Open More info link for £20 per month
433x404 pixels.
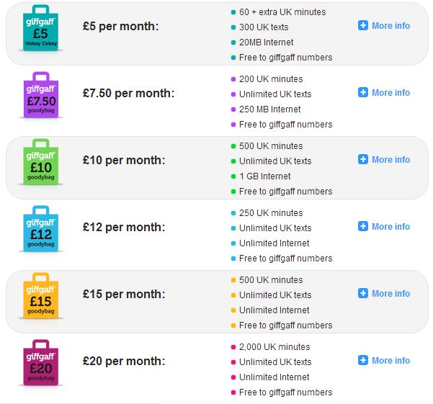point(390,361)
